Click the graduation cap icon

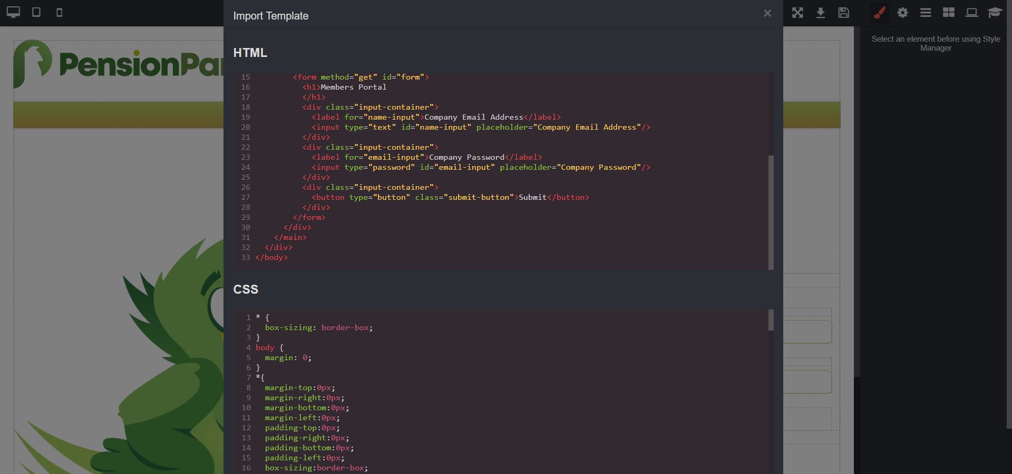coord(995,13)
